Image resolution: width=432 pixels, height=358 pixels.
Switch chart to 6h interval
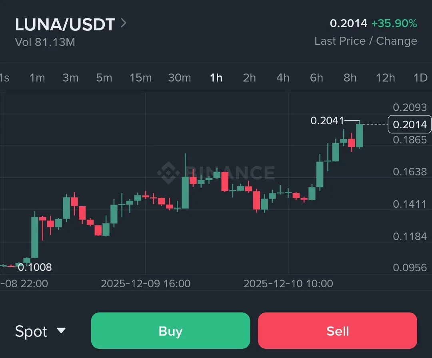click(316, 78)
